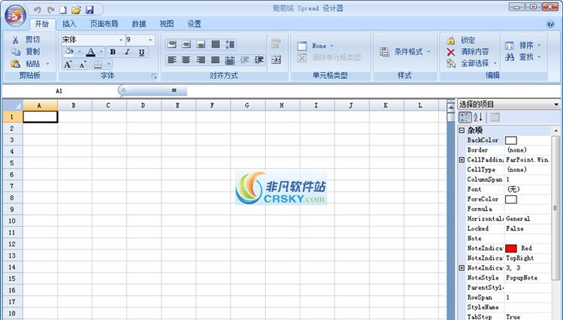Open help via the question mark icon

(x=550, y=24)
